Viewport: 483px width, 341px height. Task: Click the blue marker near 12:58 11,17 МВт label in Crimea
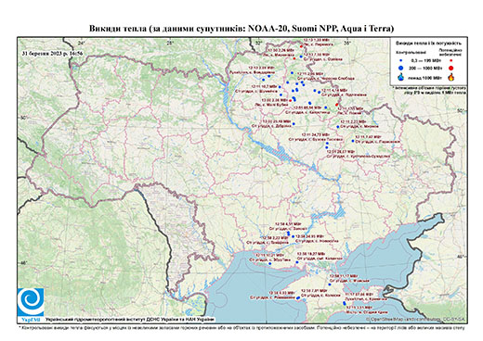[x=330, y=284]
